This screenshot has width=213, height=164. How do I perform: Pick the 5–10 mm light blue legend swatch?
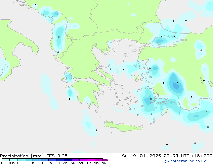pyautogui.click(x=37, y=160)
